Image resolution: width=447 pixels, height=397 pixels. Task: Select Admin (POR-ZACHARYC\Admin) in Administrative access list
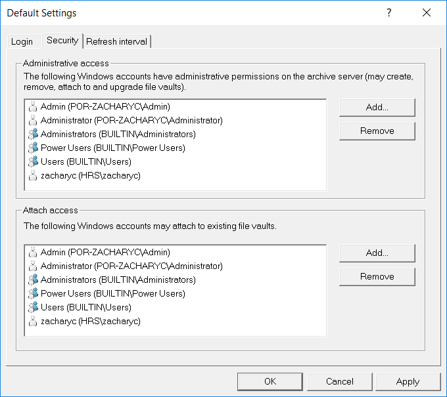105,107
